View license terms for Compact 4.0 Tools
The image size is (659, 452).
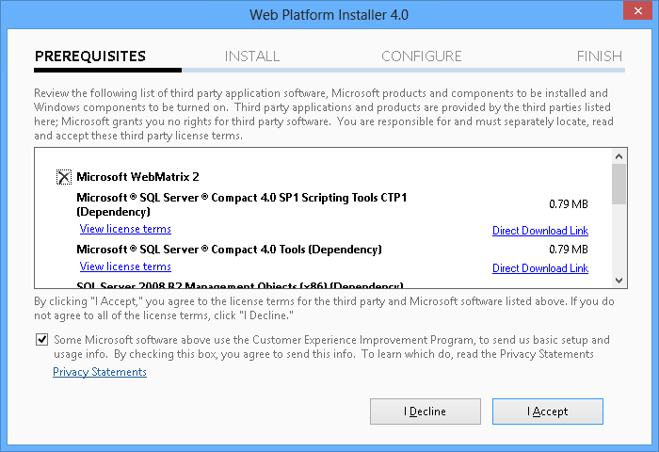pos(125,266)
